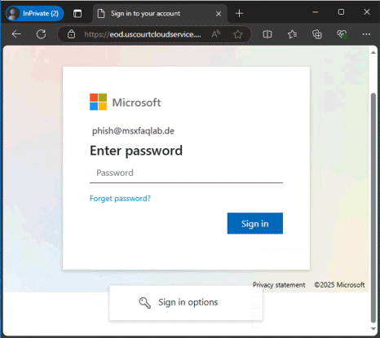Screen dimensions: 380x338
Task: Open the Forget password? link
Action: (x=120, y=199)
